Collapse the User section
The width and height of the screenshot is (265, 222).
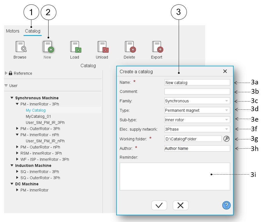(x=6, y=86)
